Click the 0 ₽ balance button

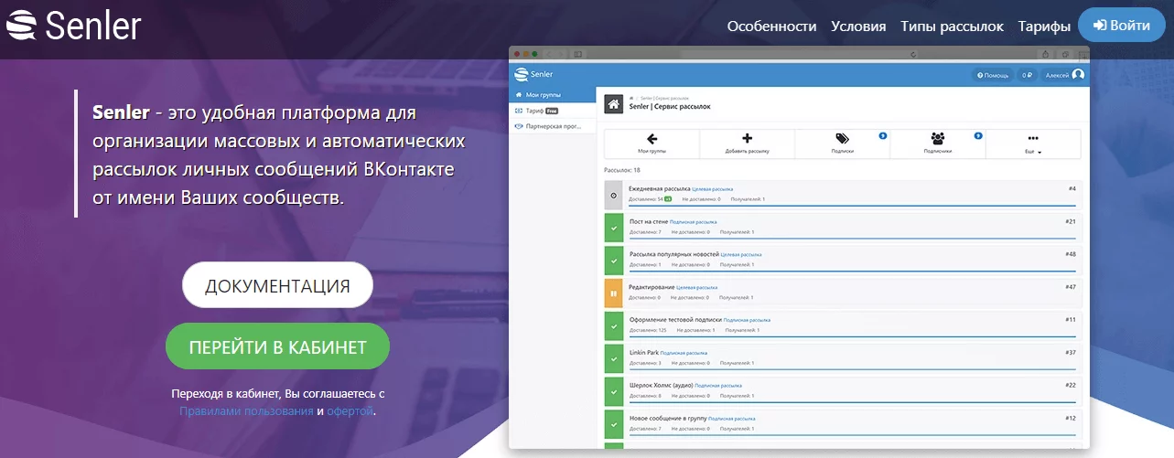tap(1027, 75)
